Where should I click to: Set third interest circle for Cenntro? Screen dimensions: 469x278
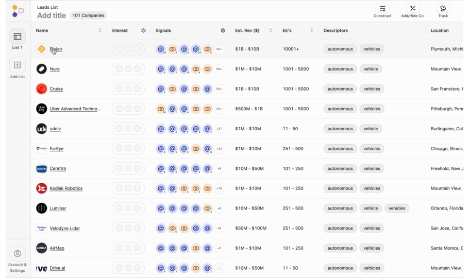tap(137, 168)
